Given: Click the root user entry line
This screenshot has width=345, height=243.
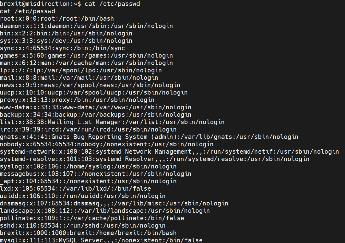Looking at the screenshot, I should coord(57,18).
